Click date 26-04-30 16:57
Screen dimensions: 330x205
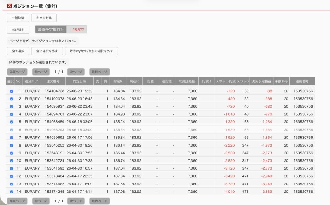(79, 168)
